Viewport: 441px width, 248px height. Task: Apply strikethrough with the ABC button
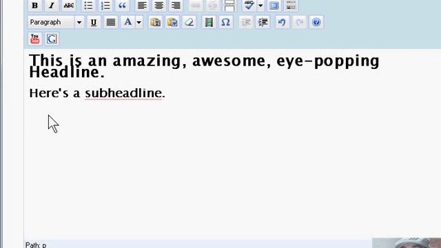(69, 6)
